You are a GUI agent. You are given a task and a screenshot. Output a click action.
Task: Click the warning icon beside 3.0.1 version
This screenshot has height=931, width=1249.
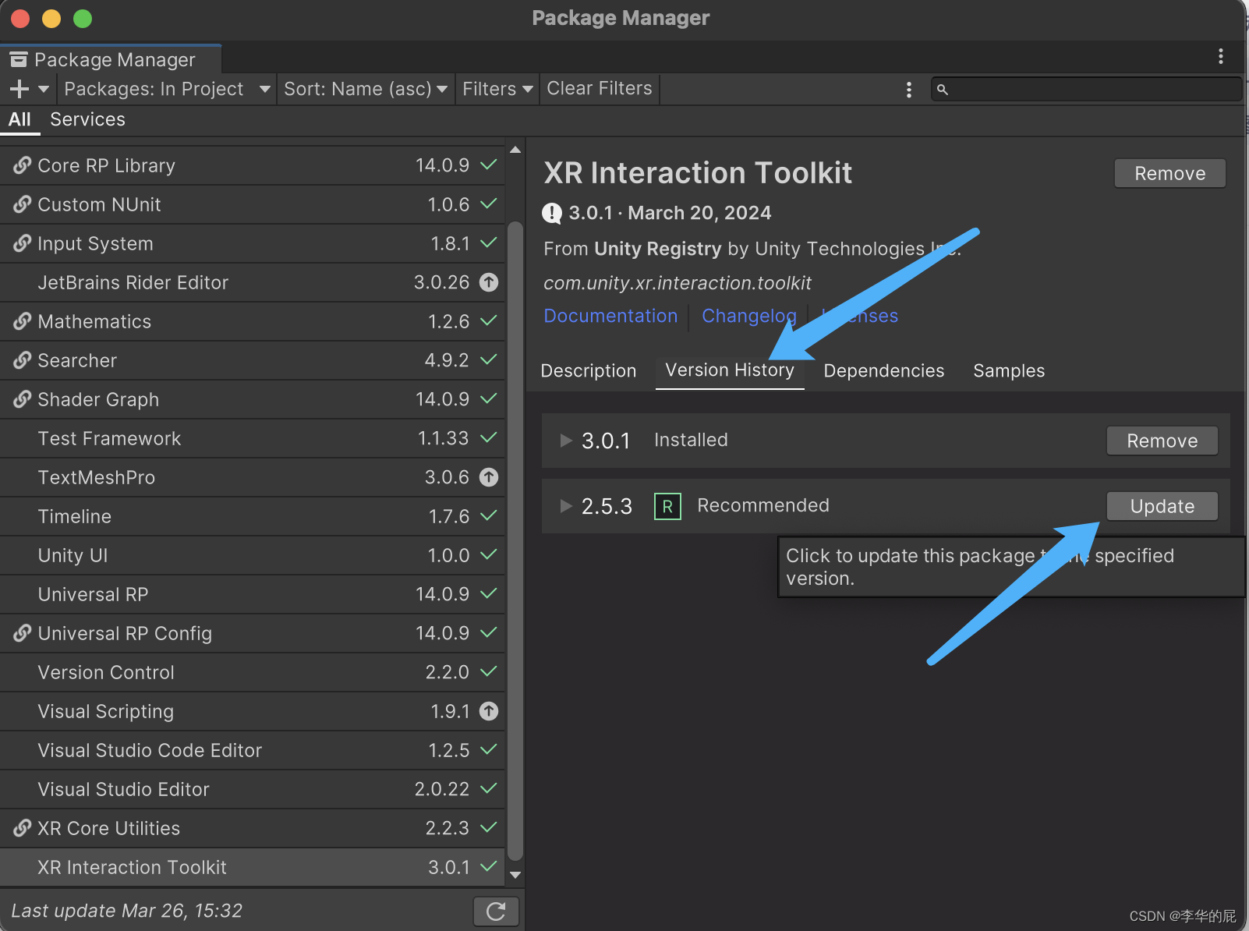click(552, 213)
